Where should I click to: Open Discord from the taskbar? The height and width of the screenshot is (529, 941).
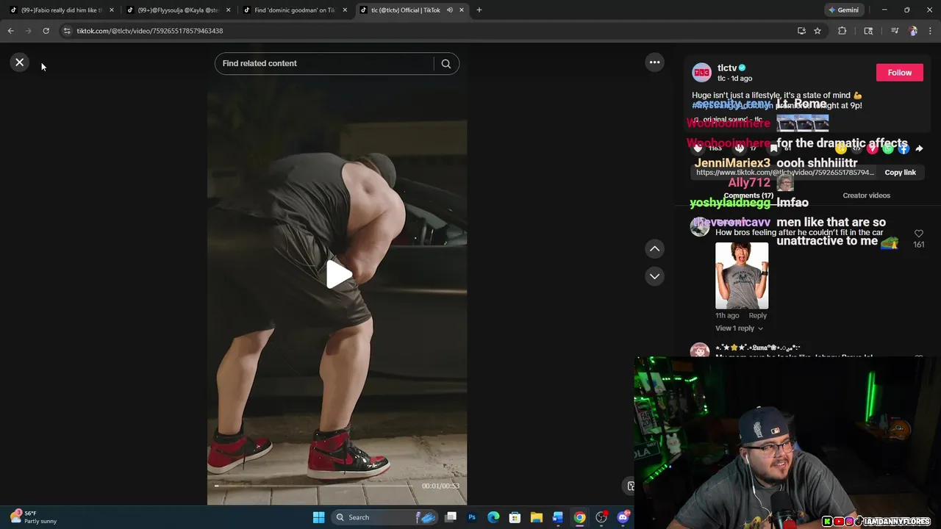[623, 517]
